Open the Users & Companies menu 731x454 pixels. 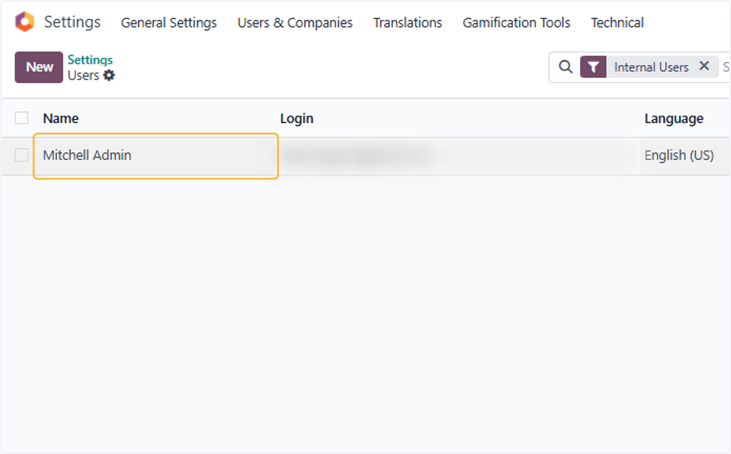295,23
